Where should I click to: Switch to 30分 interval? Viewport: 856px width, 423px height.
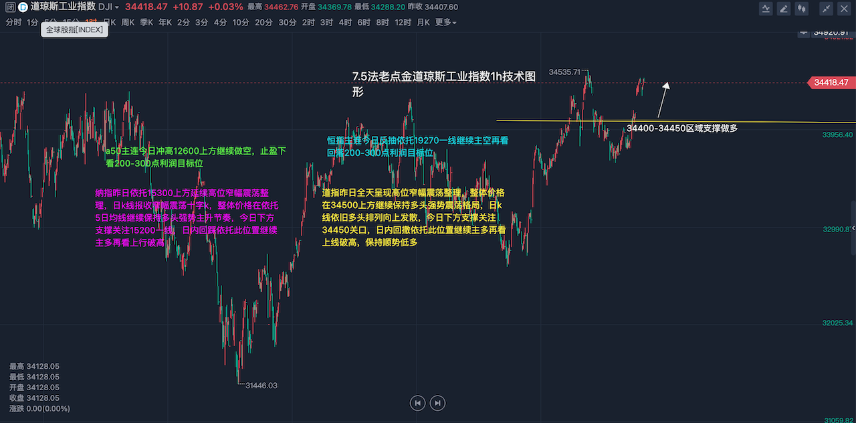coord(287,22)
